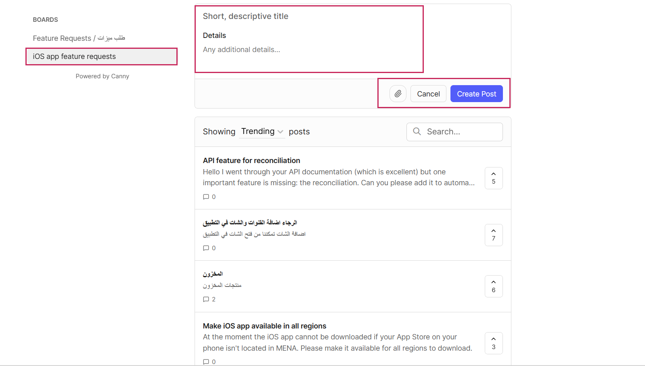The height and width of the screenshot is (366, 645).
Task: Click the chevron beside Trending
Action: pyautogui.click(x=281, y=132)
